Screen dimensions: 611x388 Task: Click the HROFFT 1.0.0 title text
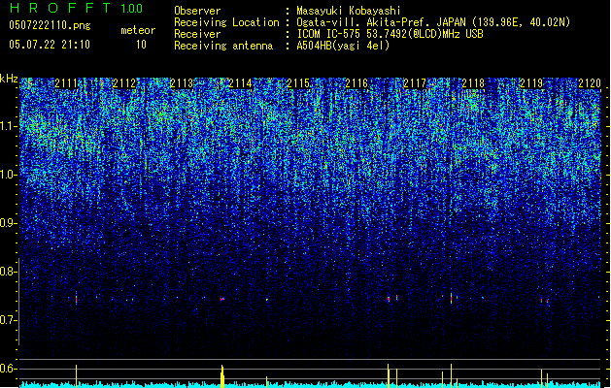tap(77, 8)
